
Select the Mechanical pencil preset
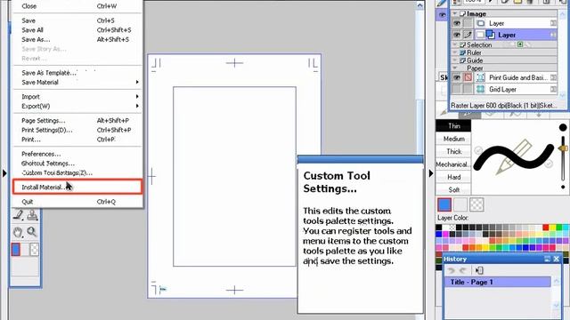pyautogui.click(x=453, y=164)
